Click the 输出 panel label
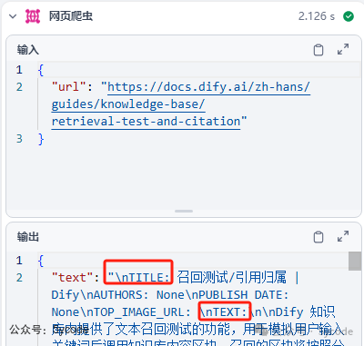The image size is (364, 346). point(28,237)
